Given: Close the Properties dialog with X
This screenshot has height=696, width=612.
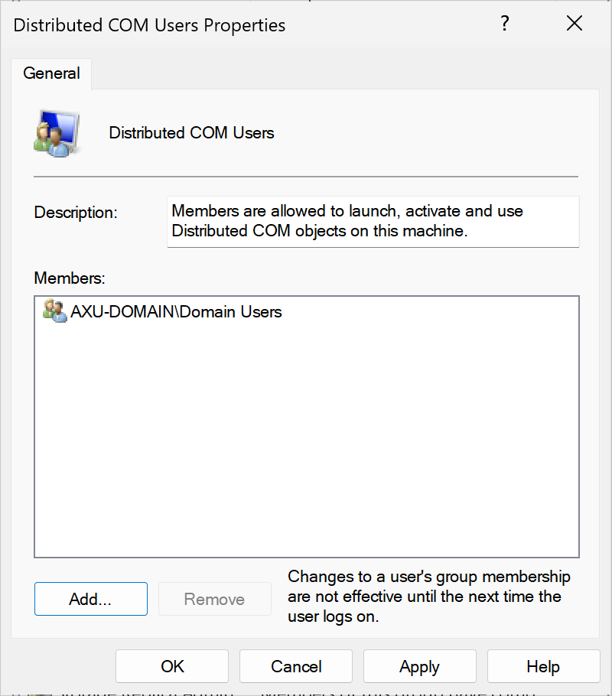Looking at the screenshot, I should pyautogui.click(x=574, y=24).
